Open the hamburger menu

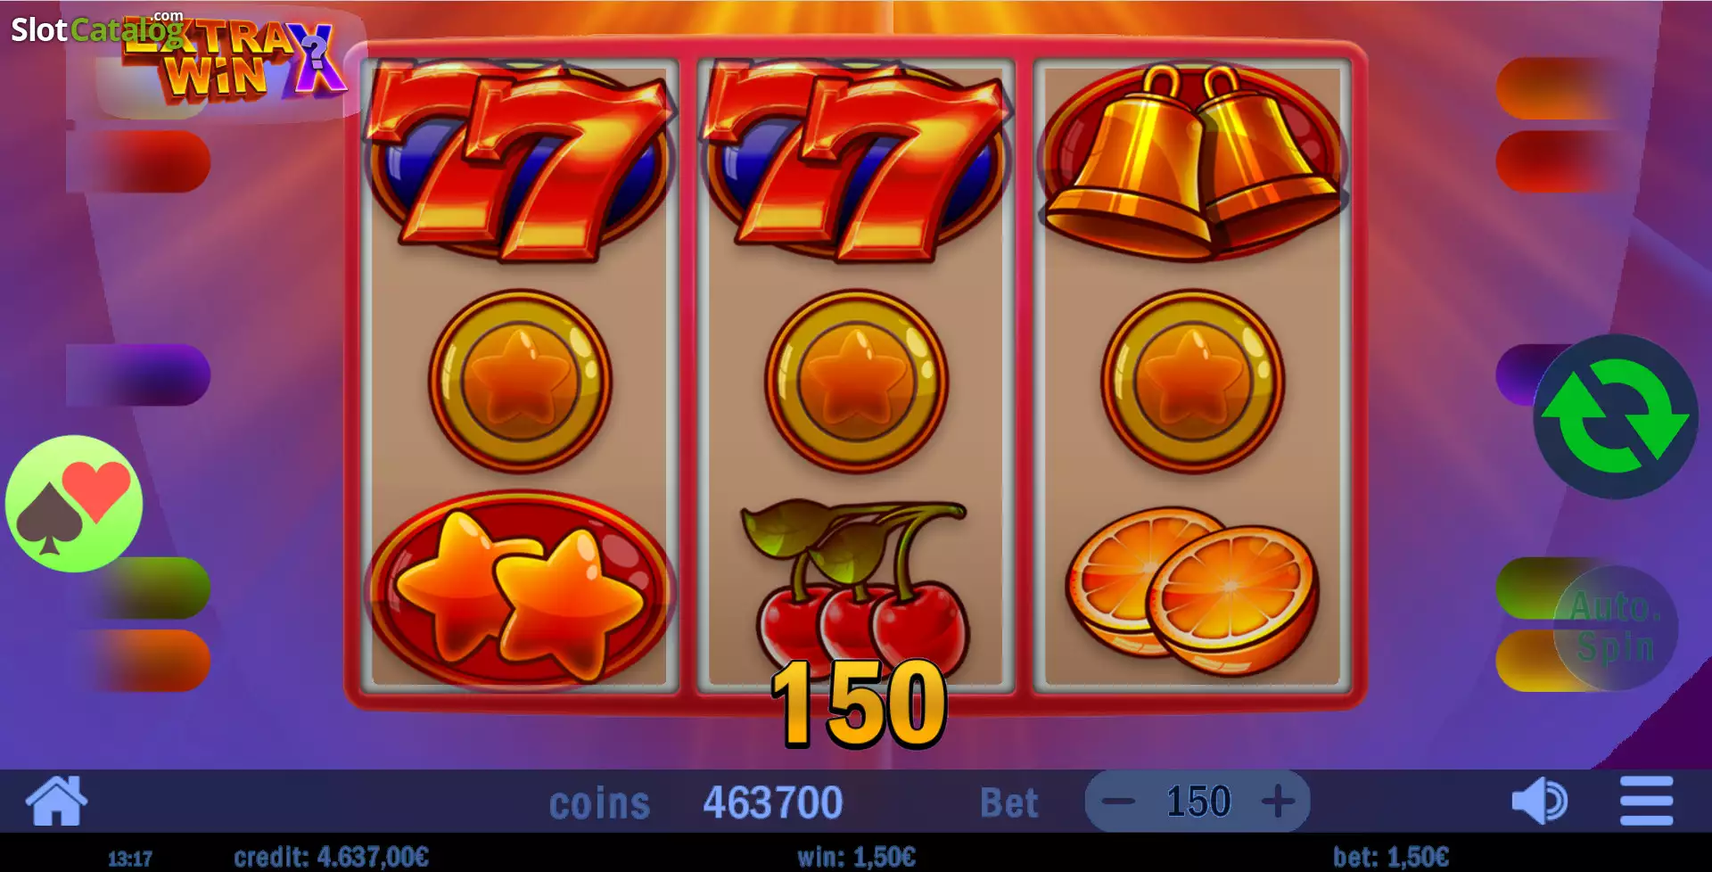[x=1646, y=801]
